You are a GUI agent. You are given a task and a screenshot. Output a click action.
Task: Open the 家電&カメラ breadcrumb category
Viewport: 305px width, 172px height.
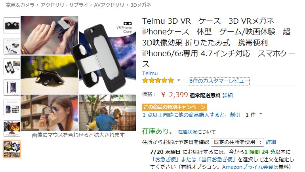click(x=20, y=5)
